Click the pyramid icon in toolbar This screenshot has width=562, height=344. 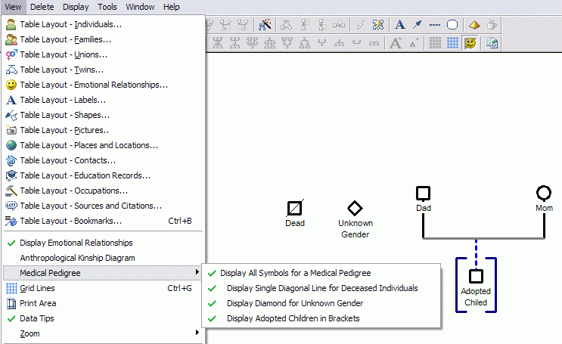coord(474,25)
